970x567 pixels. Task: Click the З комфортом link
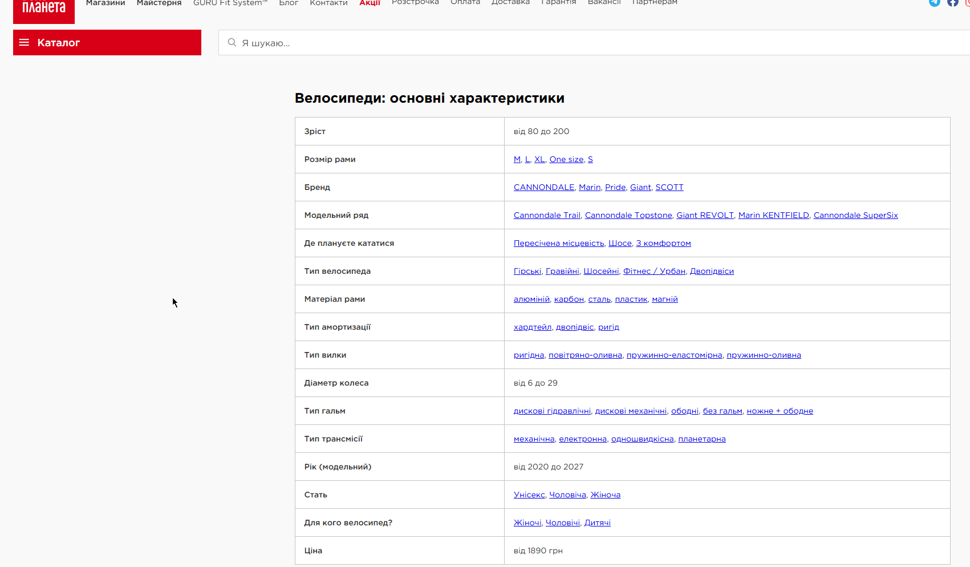click(664, 243)
